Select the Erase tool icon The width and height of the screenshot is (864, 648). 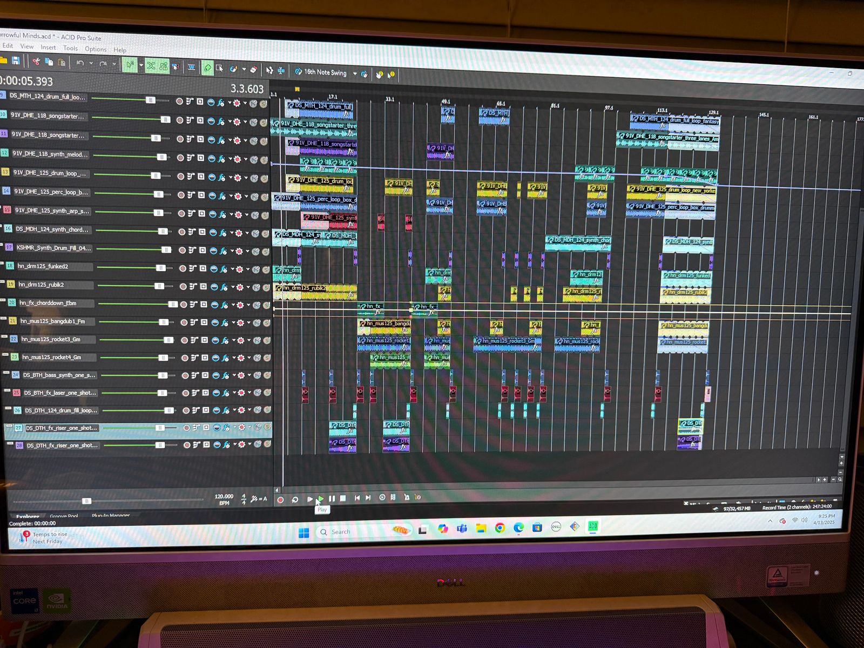click(x=253, y=70)
